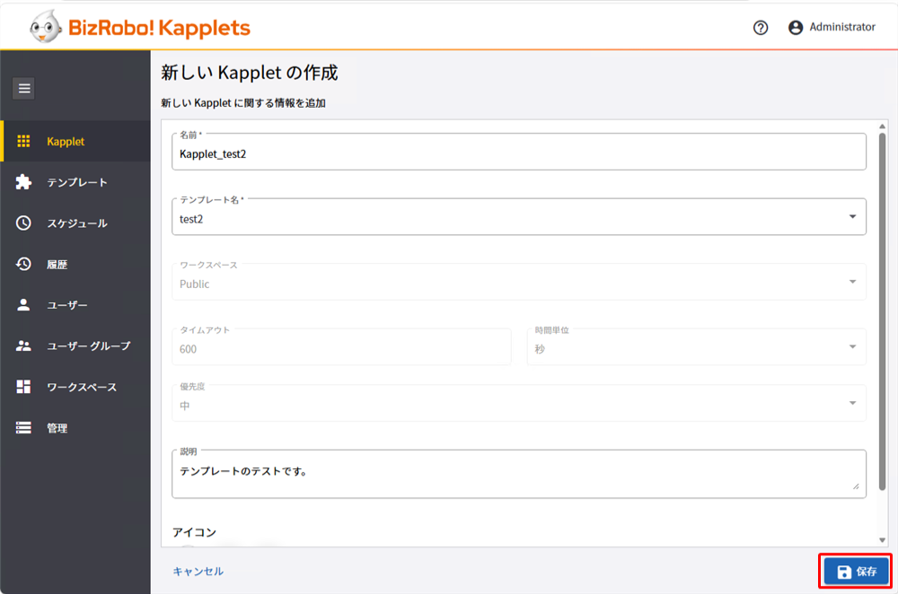Click the 名前 field containing Kapplet_test2
898x594 pixels.
(519, 152)
